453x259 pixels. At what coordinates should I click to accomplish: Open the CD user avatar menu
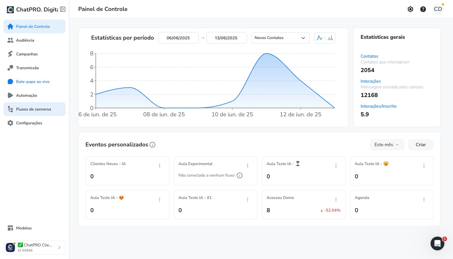438,9
